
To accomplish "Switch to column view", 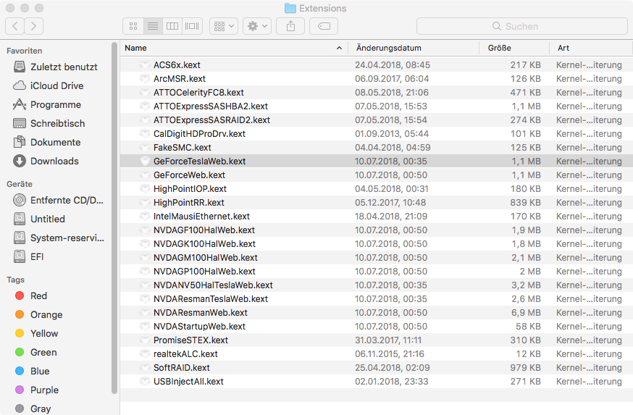I will [172, 26].
